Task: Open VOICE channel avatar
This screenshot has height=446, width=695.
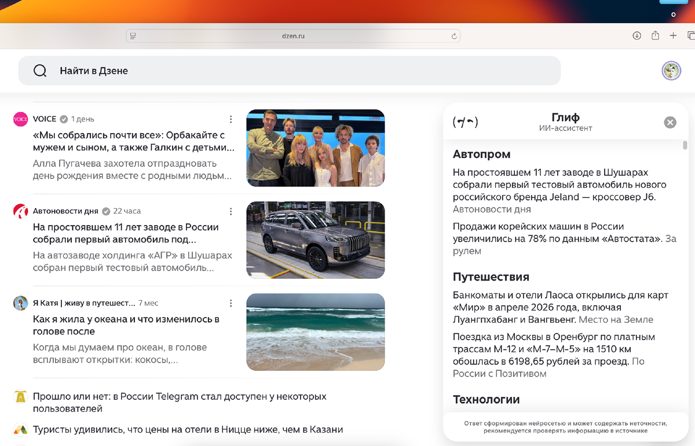Action: pyautogui.click(x=21, y=119)
